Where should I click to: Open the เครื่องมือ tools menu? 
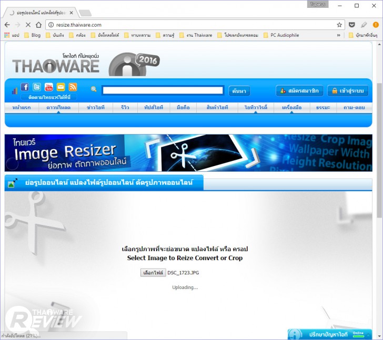[x=291, y=108]
